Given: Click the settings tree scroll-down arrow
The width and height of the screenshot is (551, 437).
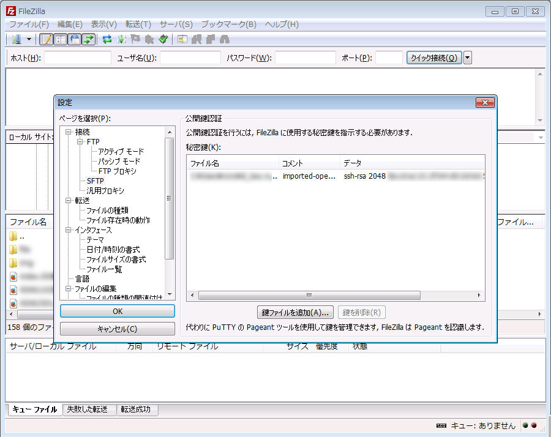Looking at the screenshot, I should pyautogui.click(x=170, y=294).
